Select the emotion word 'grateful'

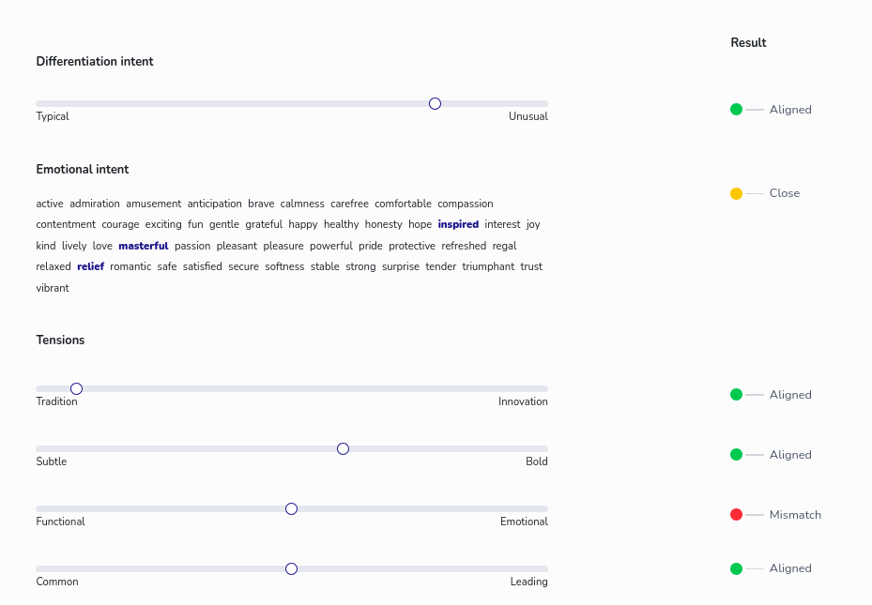coord(264,224)
